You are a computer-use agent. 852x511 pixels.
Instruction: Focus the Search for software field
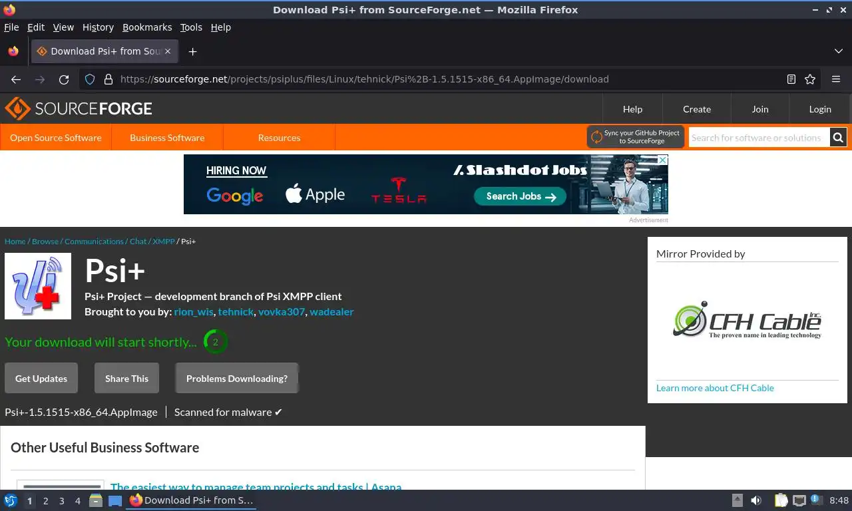pyautogui.click(x=759, y=138)
